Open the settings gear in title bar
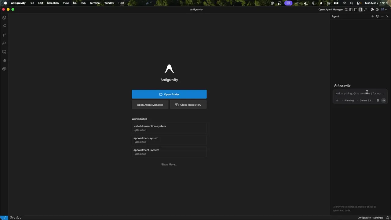The image size is (391, 220). pyautogui.click(x=377, y=9)
